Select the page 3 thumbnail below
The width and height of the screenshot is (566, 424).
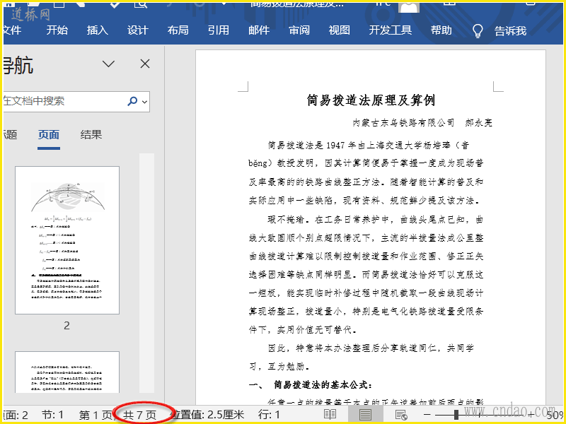[67, 372]
